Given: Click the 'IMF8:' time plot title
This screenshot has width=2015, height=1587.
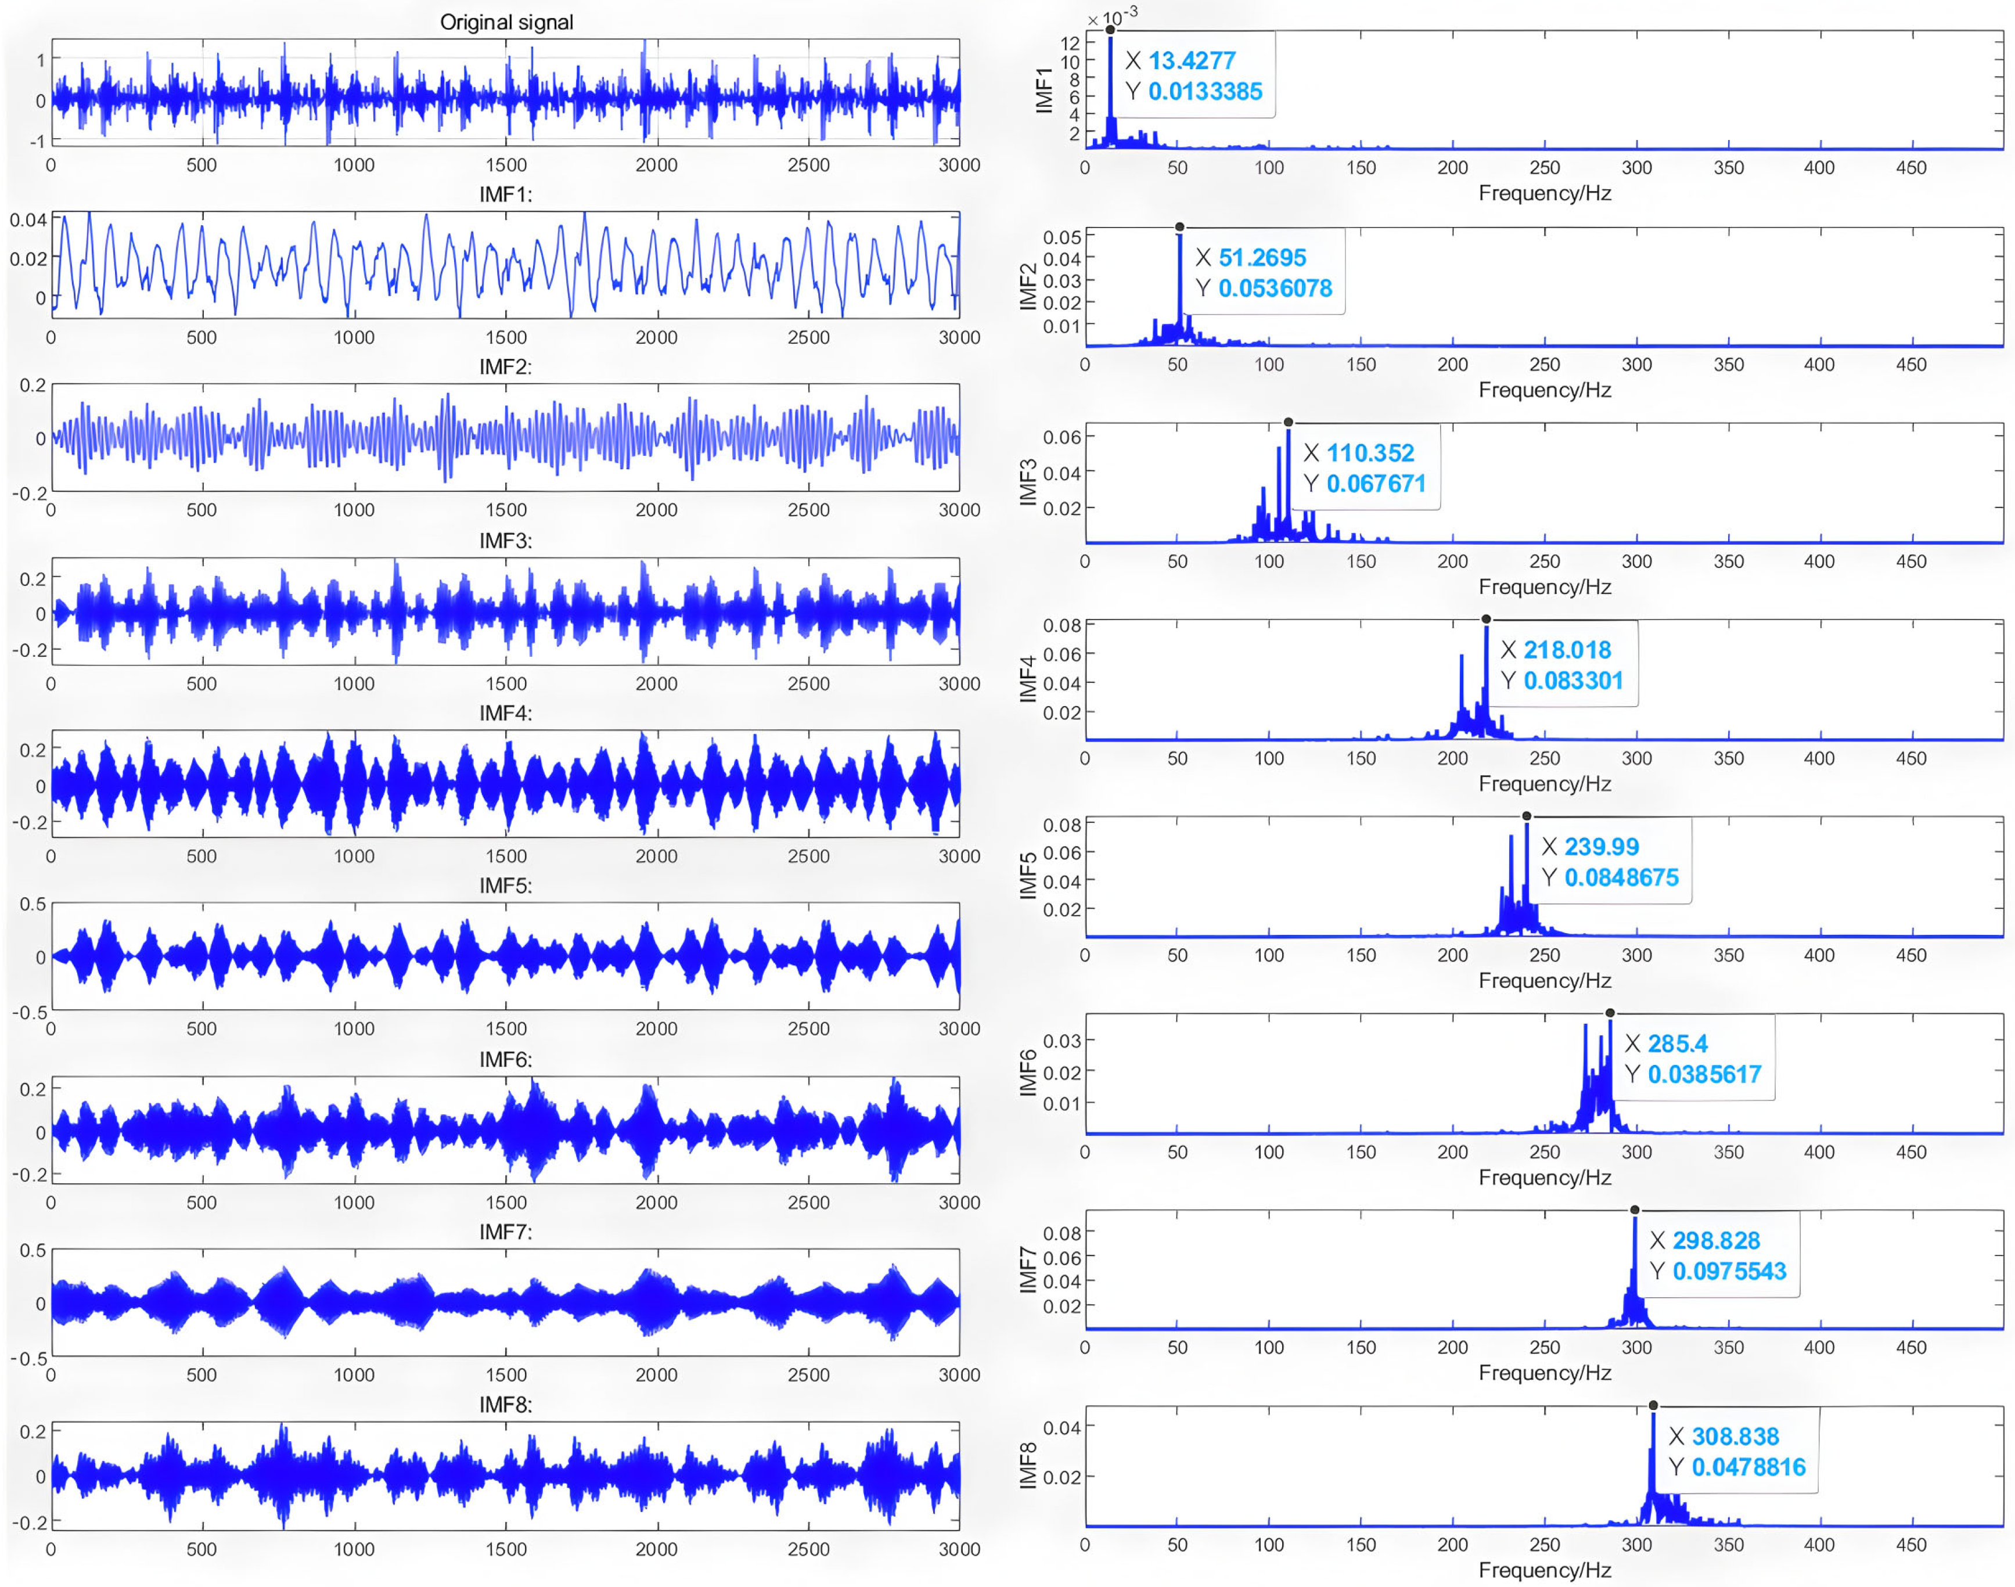Looking at the screenshot, I should [x=505, y=1404].
